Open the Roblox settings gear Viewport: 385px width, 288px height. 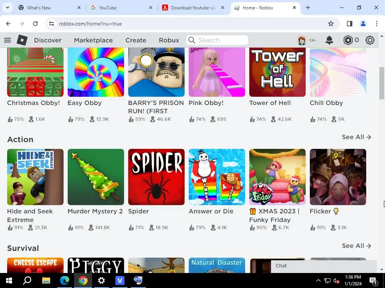pos(370,40)
